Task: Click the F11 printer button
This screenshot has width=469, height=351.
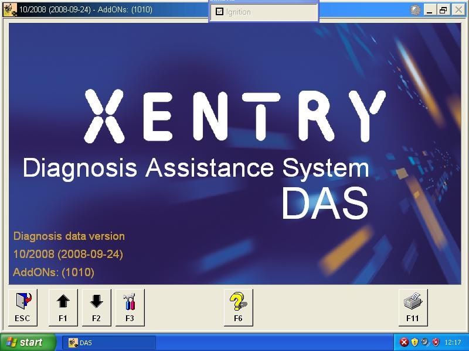Action: click(413, 308)
